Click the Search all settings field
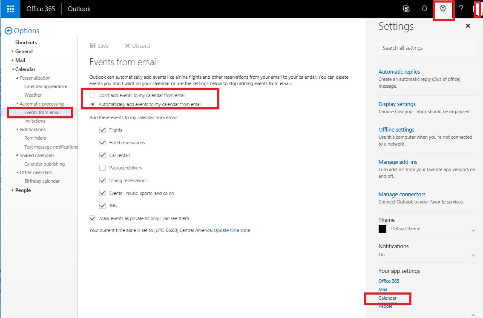Screen dimensions: 483x318 [427, 48]
